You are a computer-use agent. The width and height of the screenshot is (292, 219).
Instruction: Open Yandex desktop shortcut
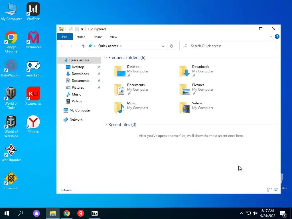[x=33, y=124]
